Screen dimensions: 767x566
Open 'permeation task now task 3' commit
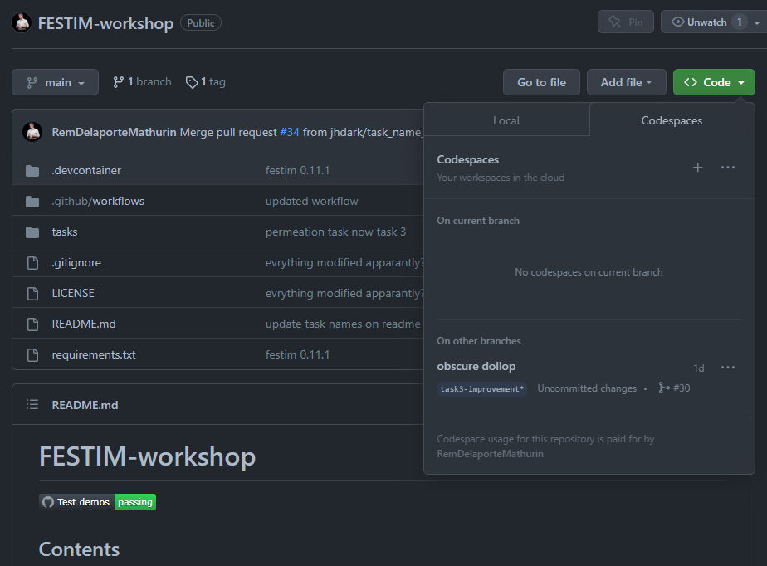335,232
